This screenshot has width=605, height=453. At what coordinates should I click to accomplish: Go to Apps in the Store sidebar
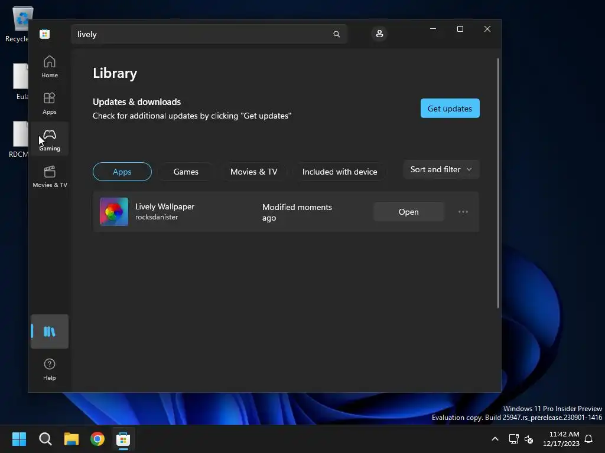tap(50, 103)
